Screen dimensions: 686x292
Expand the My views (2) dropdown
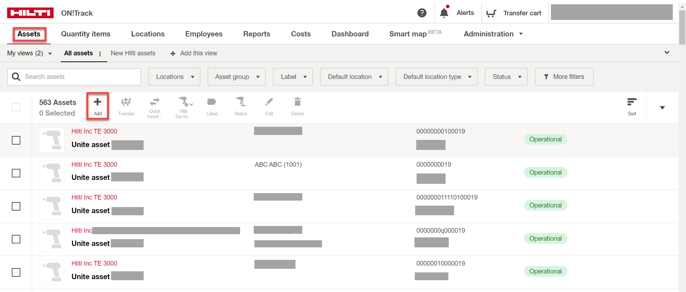29,53
